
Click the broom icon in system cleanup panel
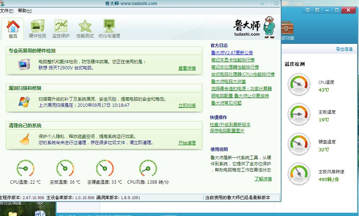[x=25, y=139]
